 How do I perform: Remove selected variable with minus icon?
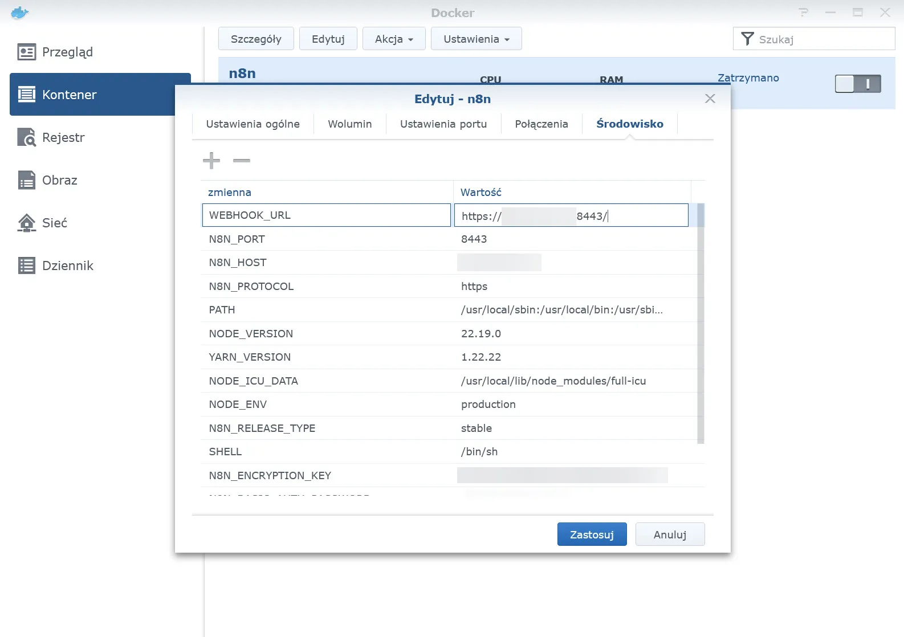point(242,161)
